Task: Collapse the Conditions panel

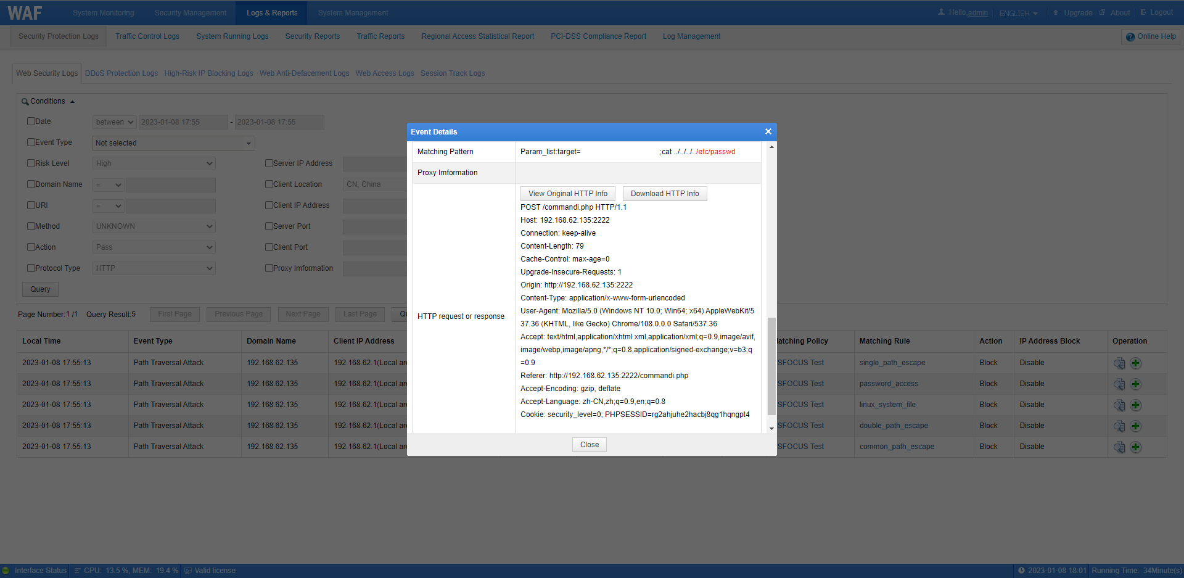Action: point(72,101)
